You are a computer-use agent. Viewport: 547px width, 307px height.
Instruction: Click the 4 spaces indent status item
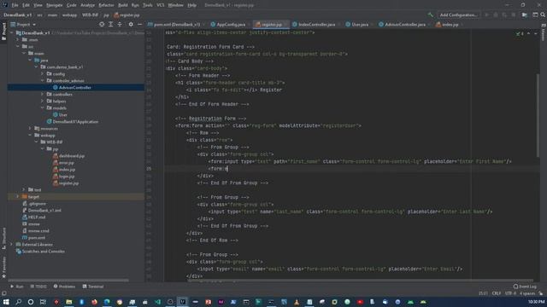526,293
